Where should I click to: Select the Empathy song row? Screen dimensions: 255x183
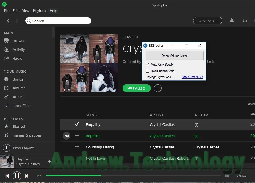coord(157,124)
